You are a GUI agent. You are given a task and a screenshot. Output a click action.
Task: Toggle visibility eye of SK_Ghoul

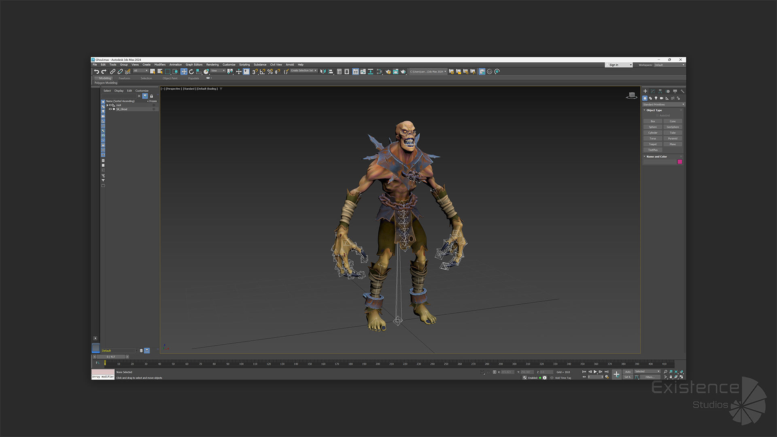click(x=110, y=109)
